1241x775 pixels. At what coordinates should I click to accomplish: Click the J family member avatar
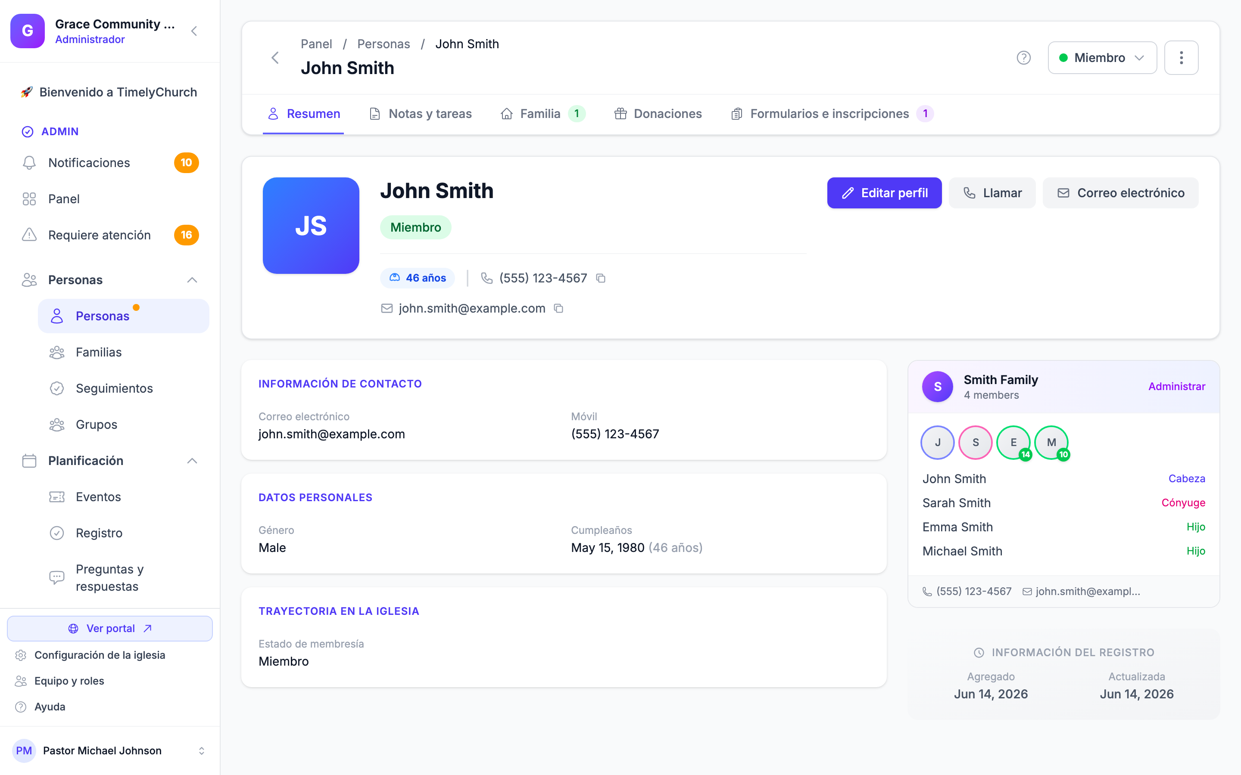click(x=937, y=442)
